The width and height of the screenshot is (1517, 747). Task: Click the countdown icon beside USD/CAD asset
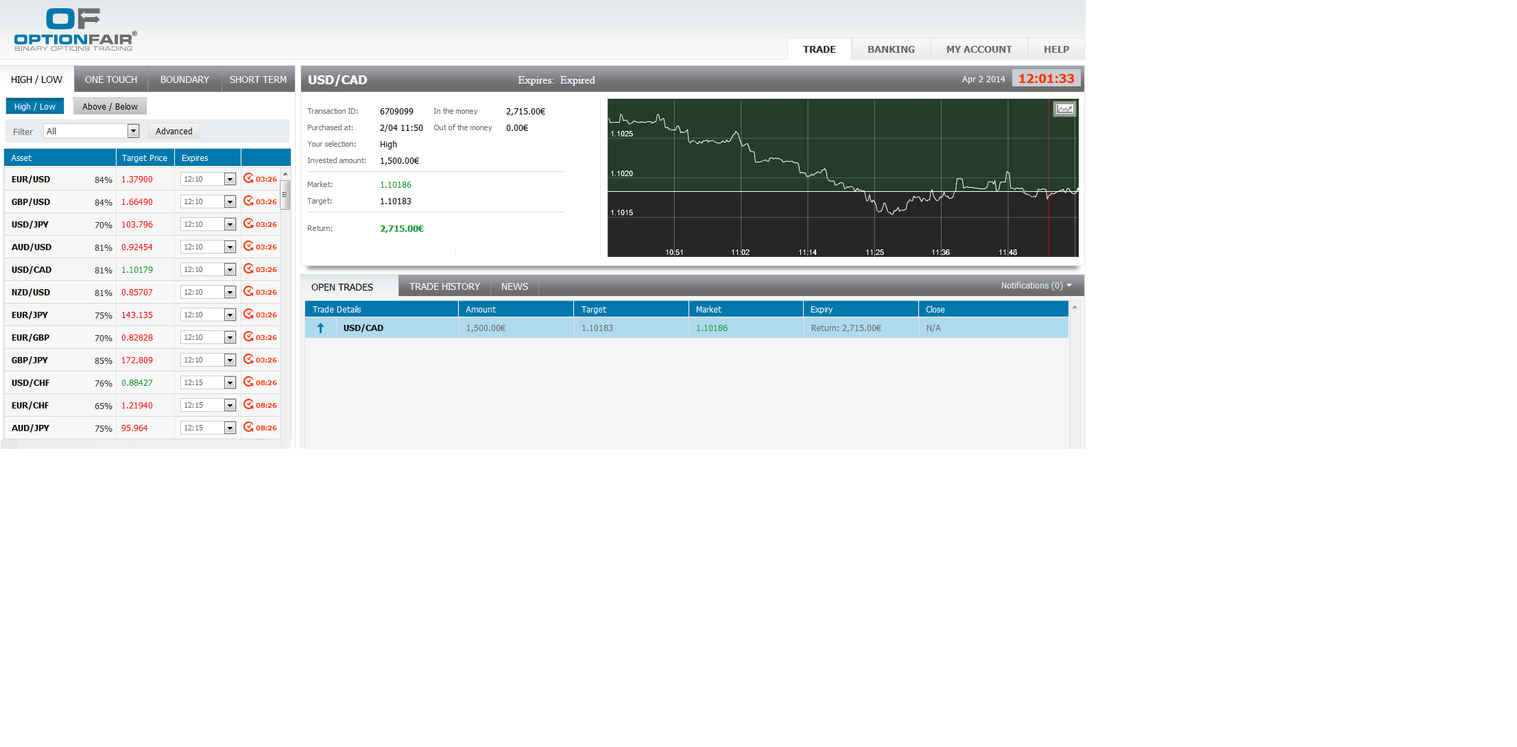tap(249, 269)
